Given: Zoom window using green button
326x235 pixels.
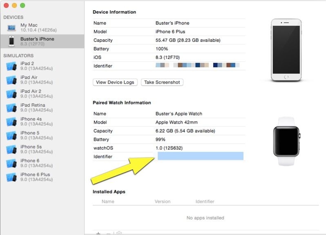Looking at the screenshot, I should pyautogui.click(x=22, y=5).
